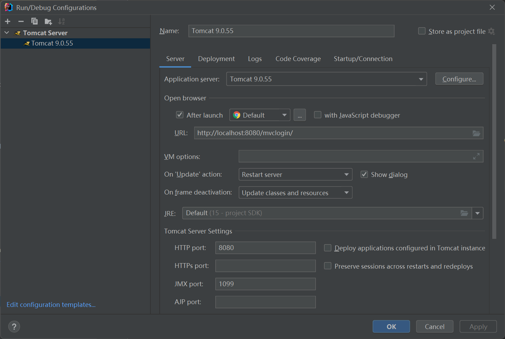The width and height of the screenshot is (505, 339).
Task: Click the Configure... button
Action: click(459, 79)
